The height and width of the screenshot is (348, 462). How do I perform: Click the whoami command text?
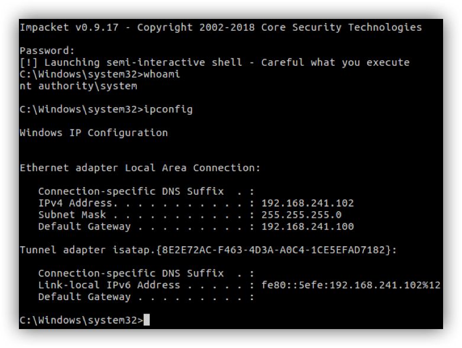pos(162,74)
